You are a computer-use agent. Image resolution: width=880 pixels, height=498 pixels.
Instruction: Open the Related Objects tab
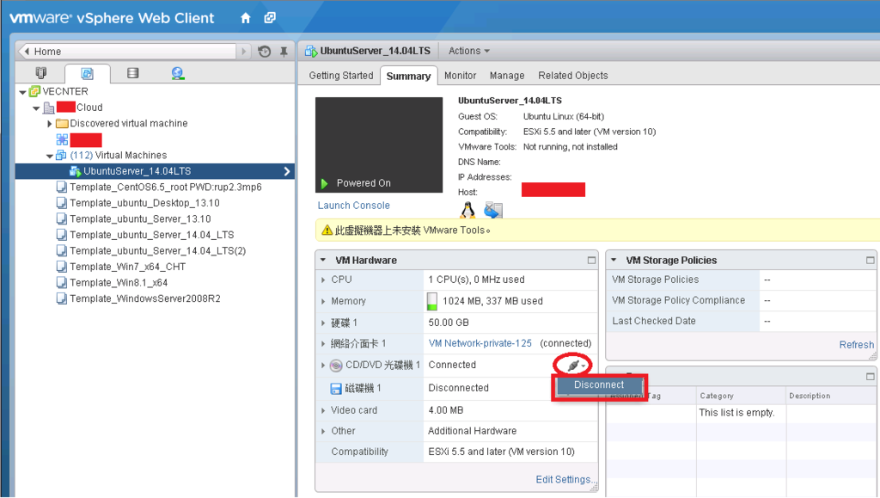pos(573,76)
